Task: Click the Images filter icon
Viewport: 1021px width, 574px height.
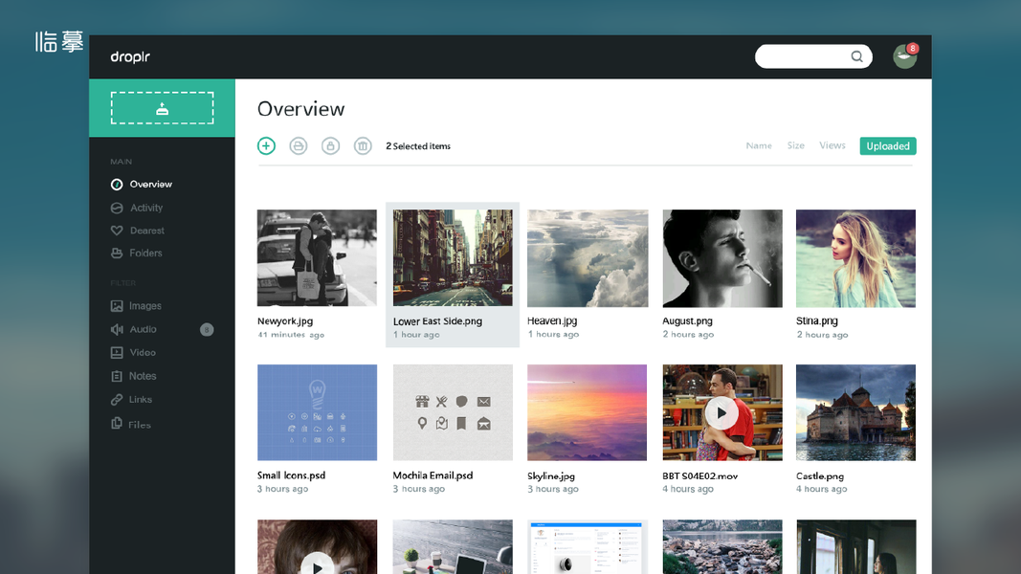Action: click(117, 306)
